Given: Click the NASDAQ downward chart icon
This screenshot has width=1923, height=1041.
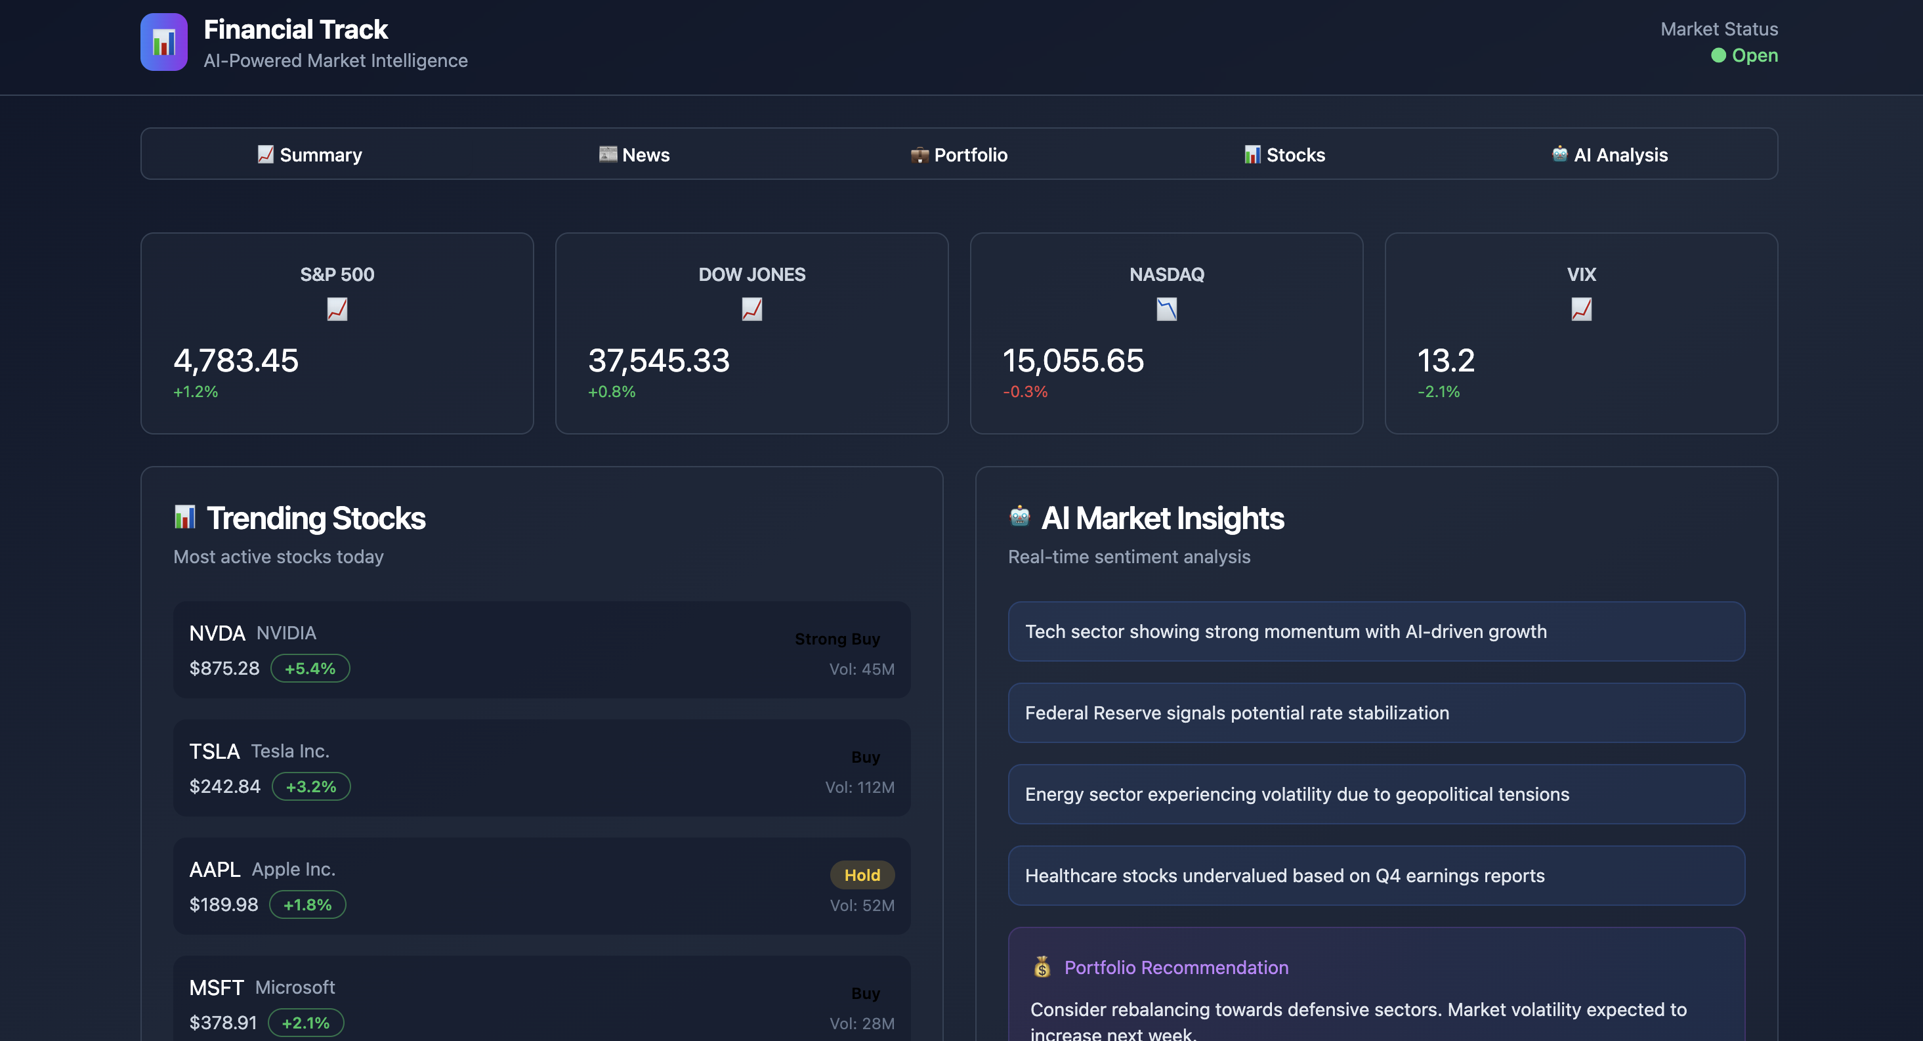Looking at the screenshot, I should click(1166, 308).
